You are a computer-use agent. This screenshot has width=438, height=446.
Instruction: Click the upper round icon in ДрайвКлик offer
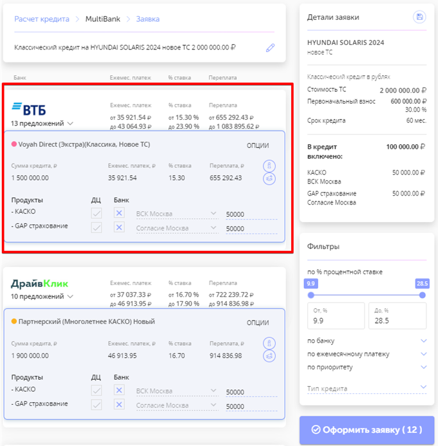(x=269, y=343)
